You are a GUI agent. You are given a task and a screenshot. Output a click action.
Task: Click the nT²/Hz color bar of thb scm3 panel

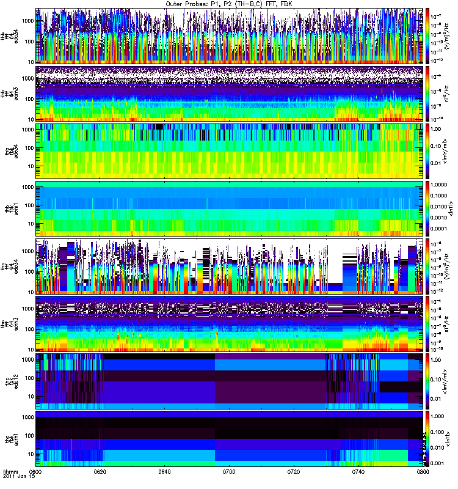click(x=427, y=94)
